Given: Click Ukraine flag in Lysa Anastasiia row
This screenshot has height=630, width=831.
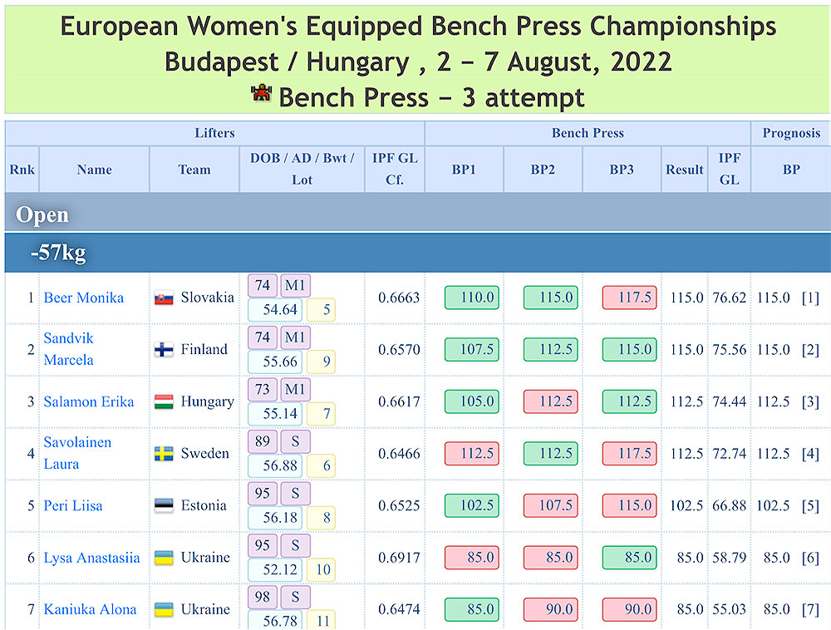Looking at the screenshot, I should point(164,558).
